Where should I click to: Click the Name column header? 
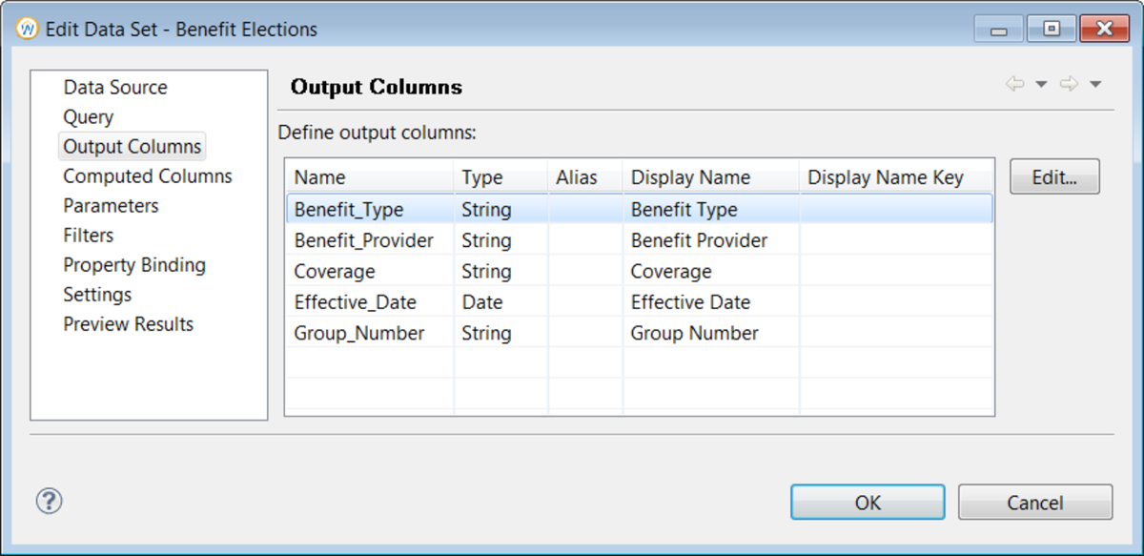[x=370, y=177]
